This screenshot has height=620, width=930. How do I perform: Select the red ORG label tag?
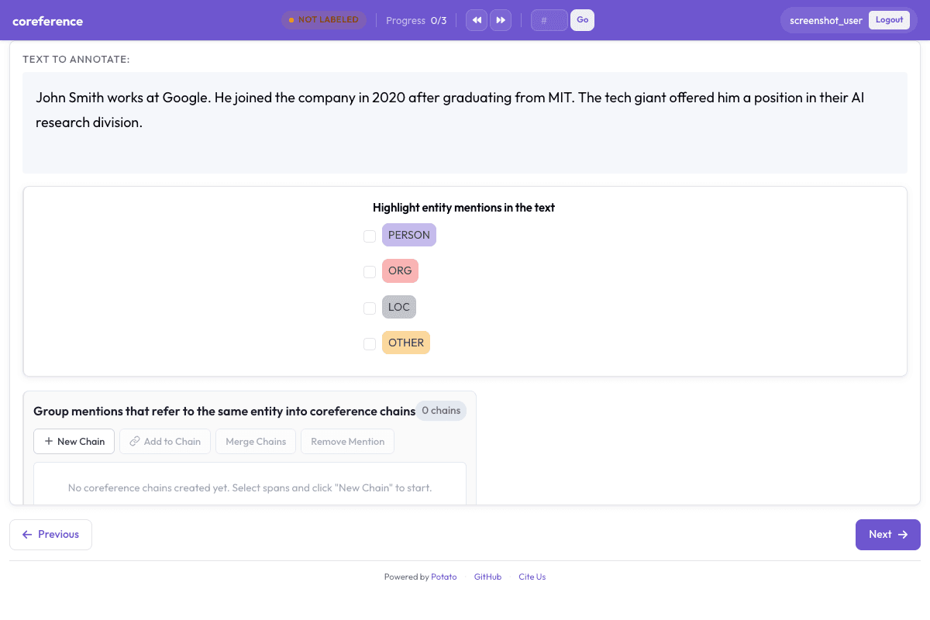400,270
